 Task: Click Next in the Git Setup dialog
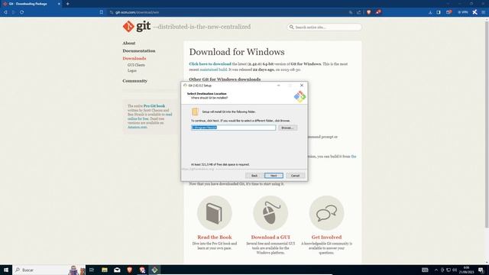point(274,176)
